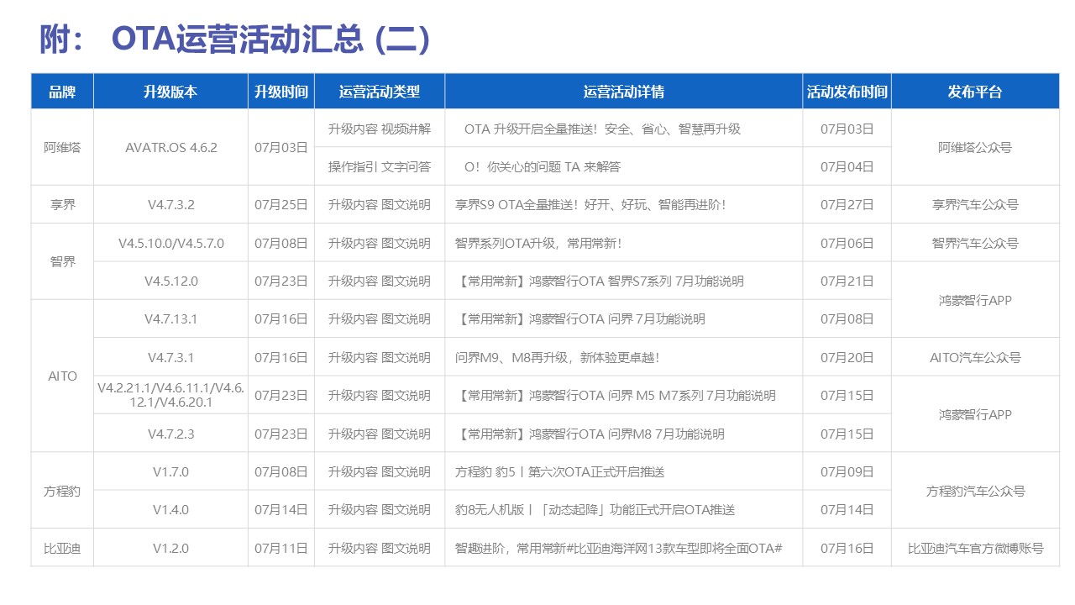Viewport: 1075px width, 605px height.
Task: Click the 比亚迪汽车官方微博账号 platform cell
Action: 975,548
